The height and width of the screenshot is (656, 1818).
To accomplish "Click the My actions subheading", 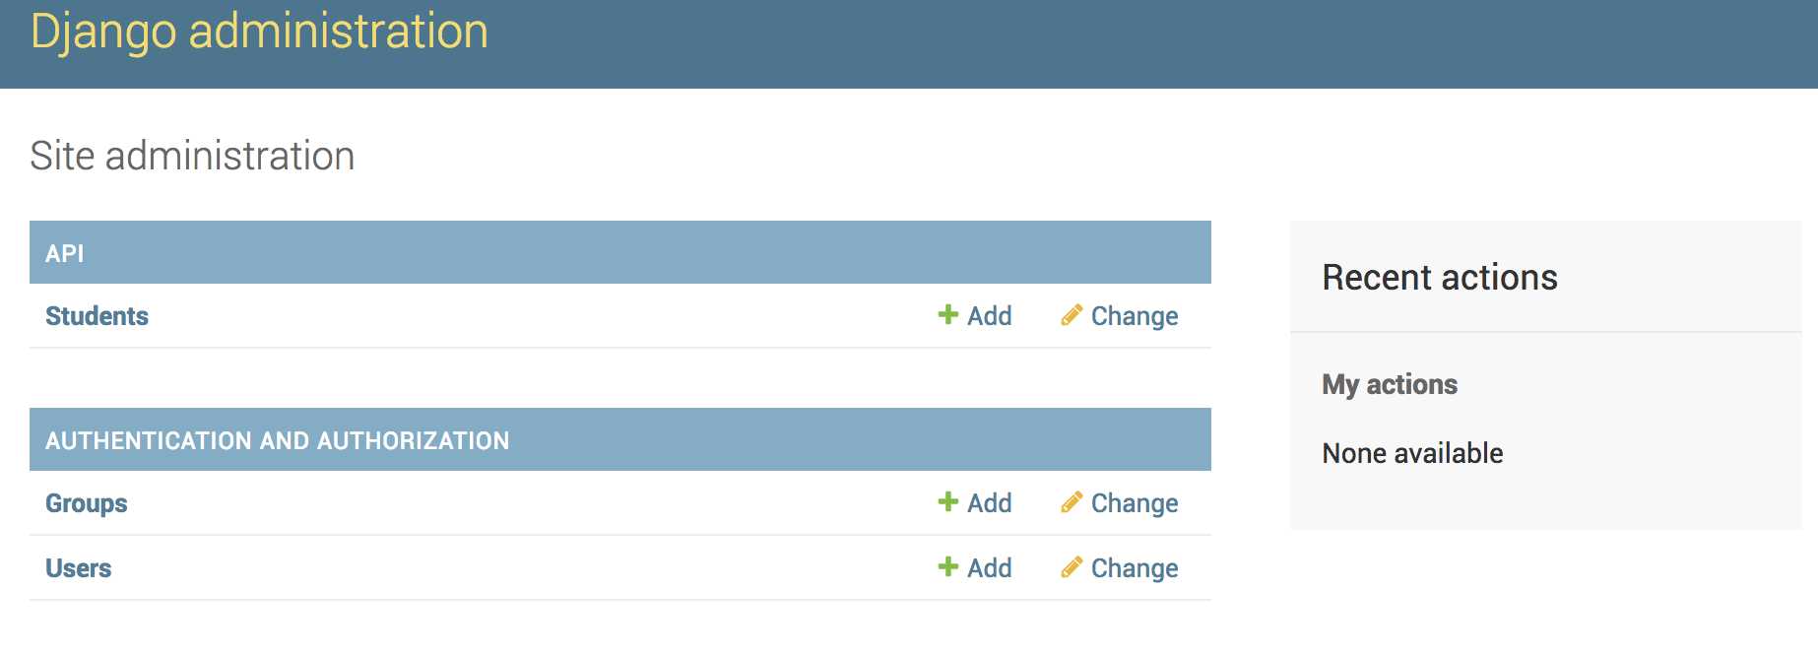I will [x=1390, y=384].
